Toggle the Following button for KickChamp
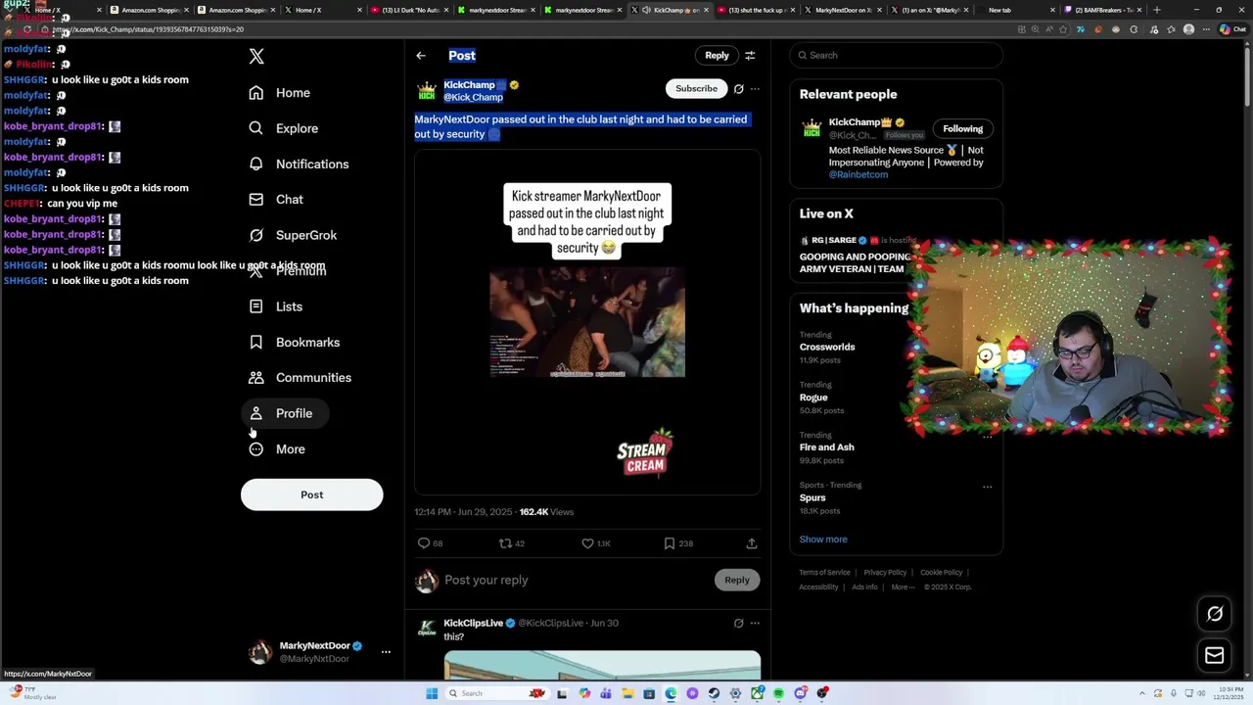1253x705 pixels. [x=962, y=129]
